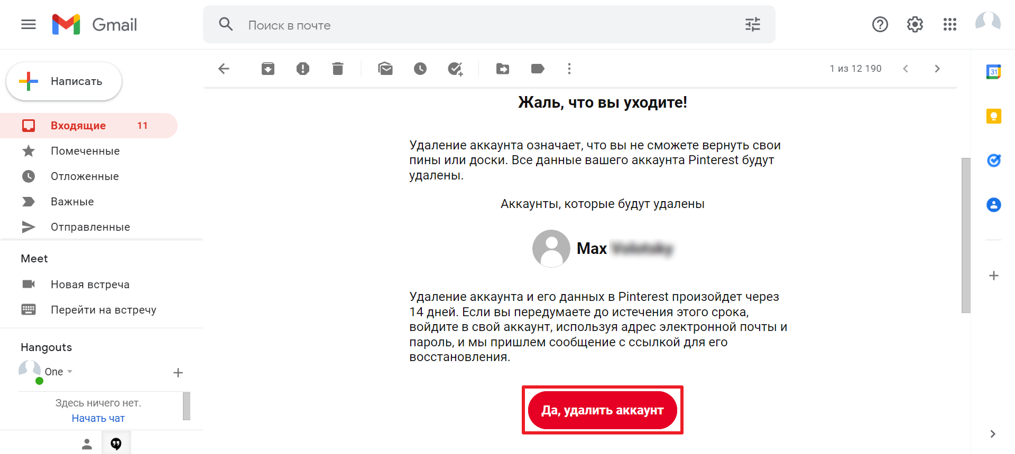Screen dimensions: 1015x454
Task: Open the Move to folder icon
Action: pos(503,69)
